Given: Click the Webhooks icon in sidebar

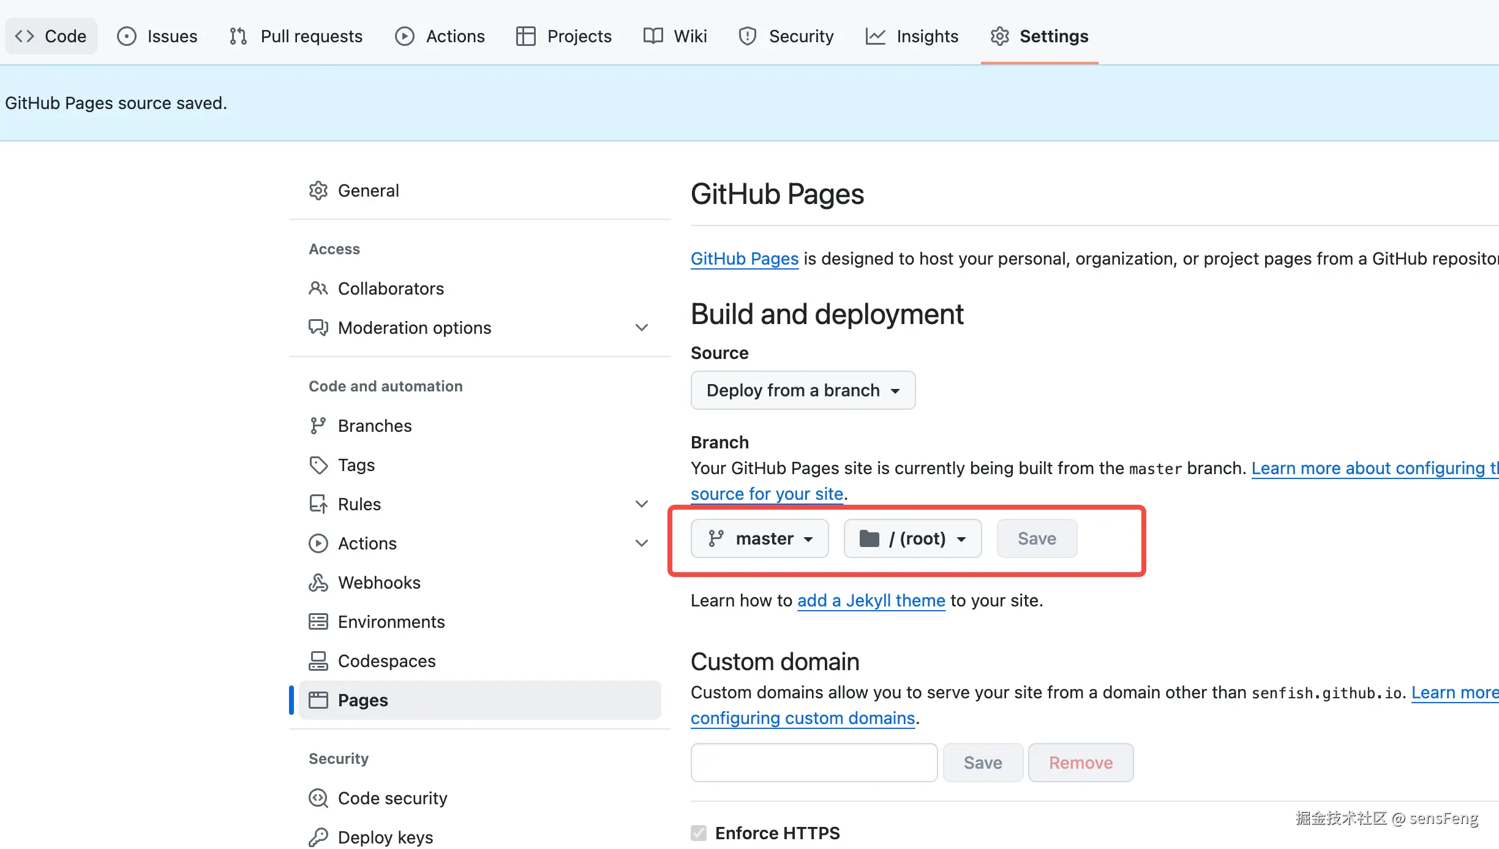Looking at the screenshot, I should click(x=318, y=583).
